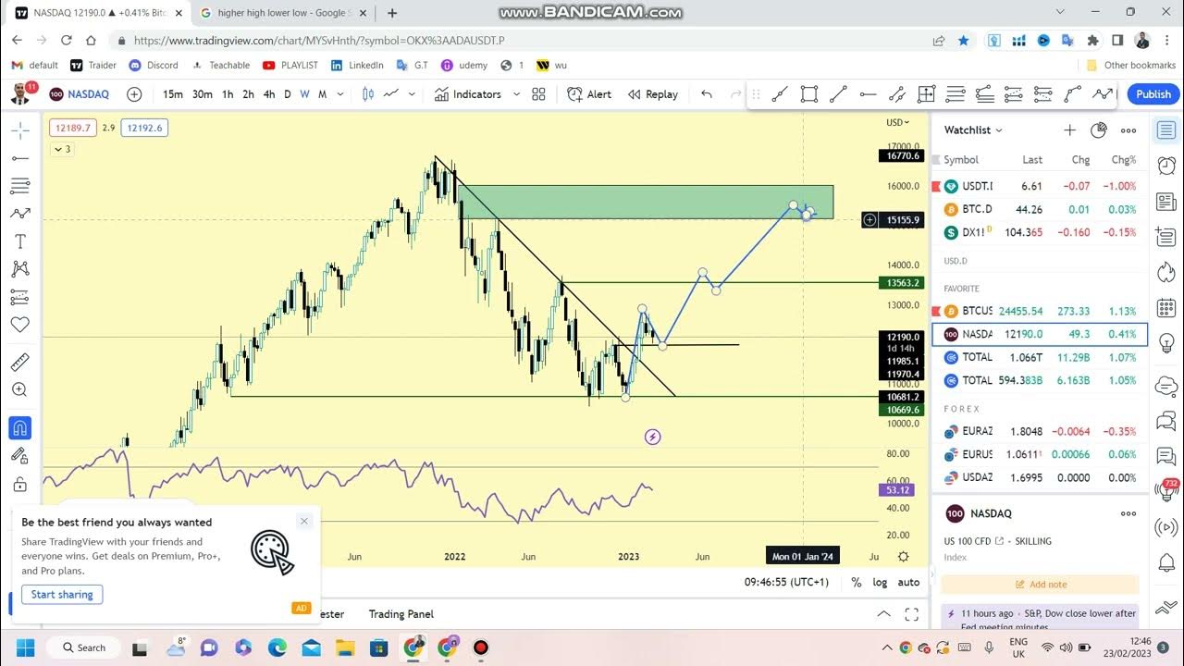This screenshot has width=1184, height=666.
Task: Open public chats in right sidebar
Action: tap(1165, 386)
